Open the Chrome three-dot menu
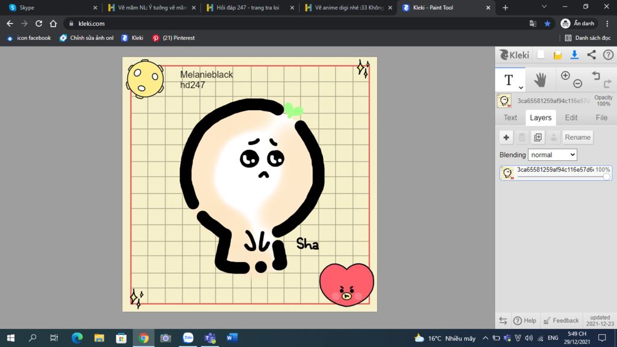The height and width of the screenshot is (347, 617). coord(607,23)
